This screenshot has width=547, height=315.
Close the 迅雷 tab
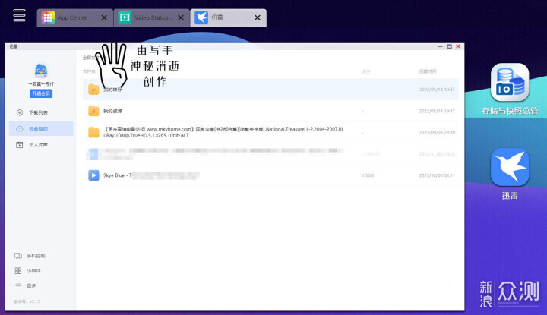(x=258, y=17)
